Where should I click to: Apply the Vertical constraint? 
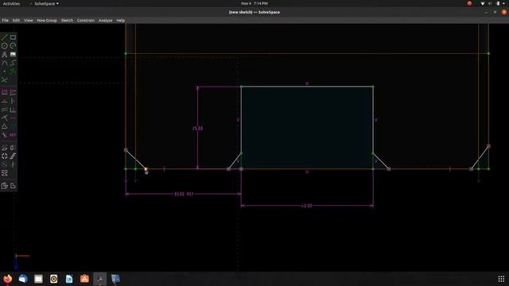point(13,101)
